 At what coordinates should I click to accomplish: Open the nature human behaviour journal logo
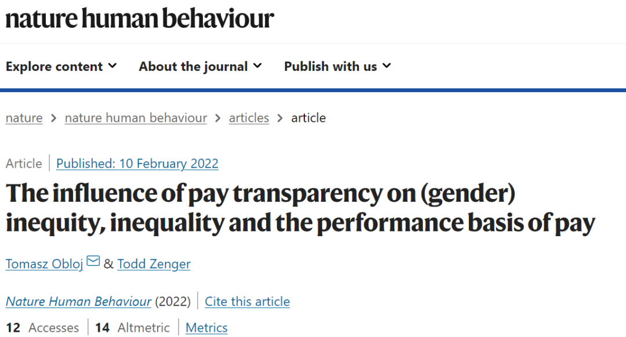pyautogui.click(x=139, y=19)
